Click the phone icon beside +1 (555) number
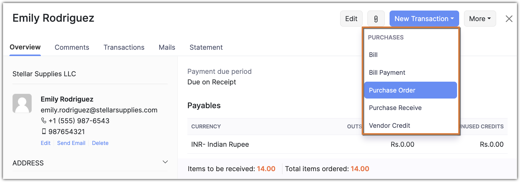The height and width of the screenshot is (182, 520). click(x=44, y=121)
